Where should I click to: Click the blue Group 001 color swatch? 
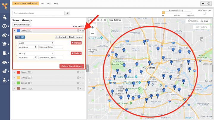pyautogui.click(x=18, y=31)
